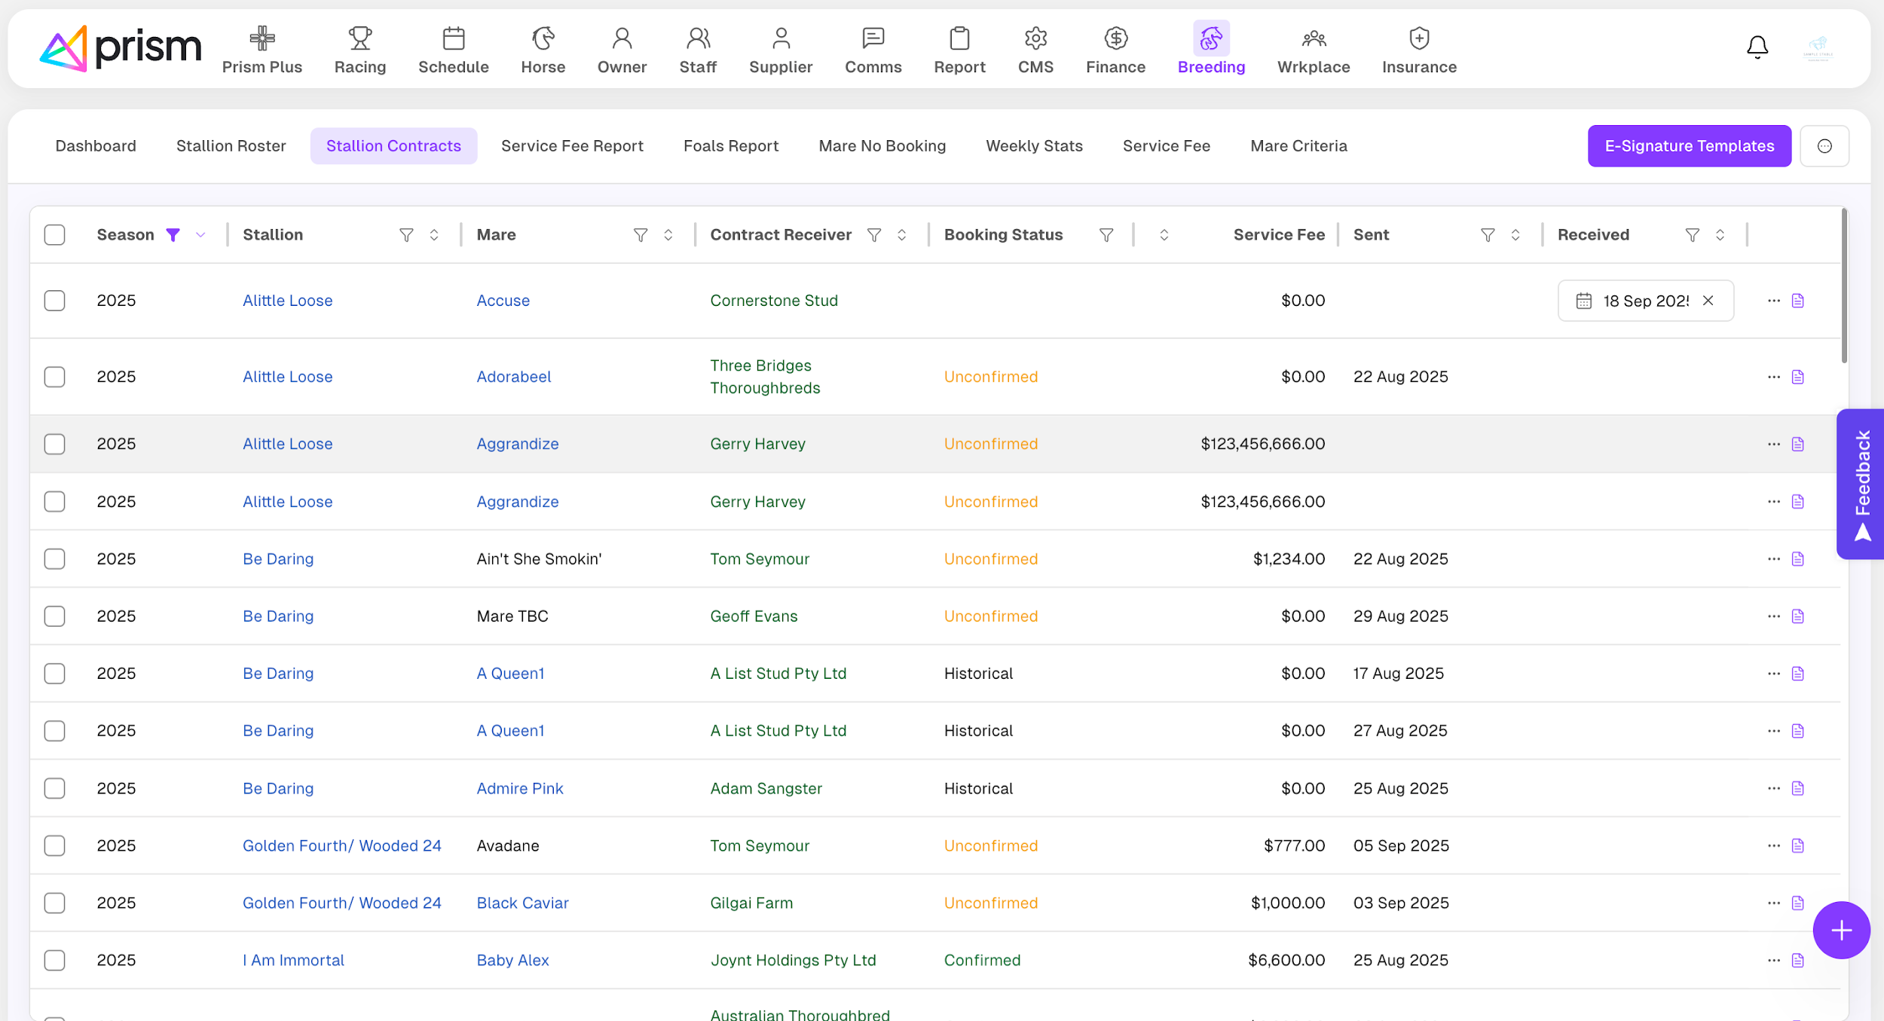Open the notifications bell icon
This screenshot has width=1884, height=1021.
point(1757,47)
